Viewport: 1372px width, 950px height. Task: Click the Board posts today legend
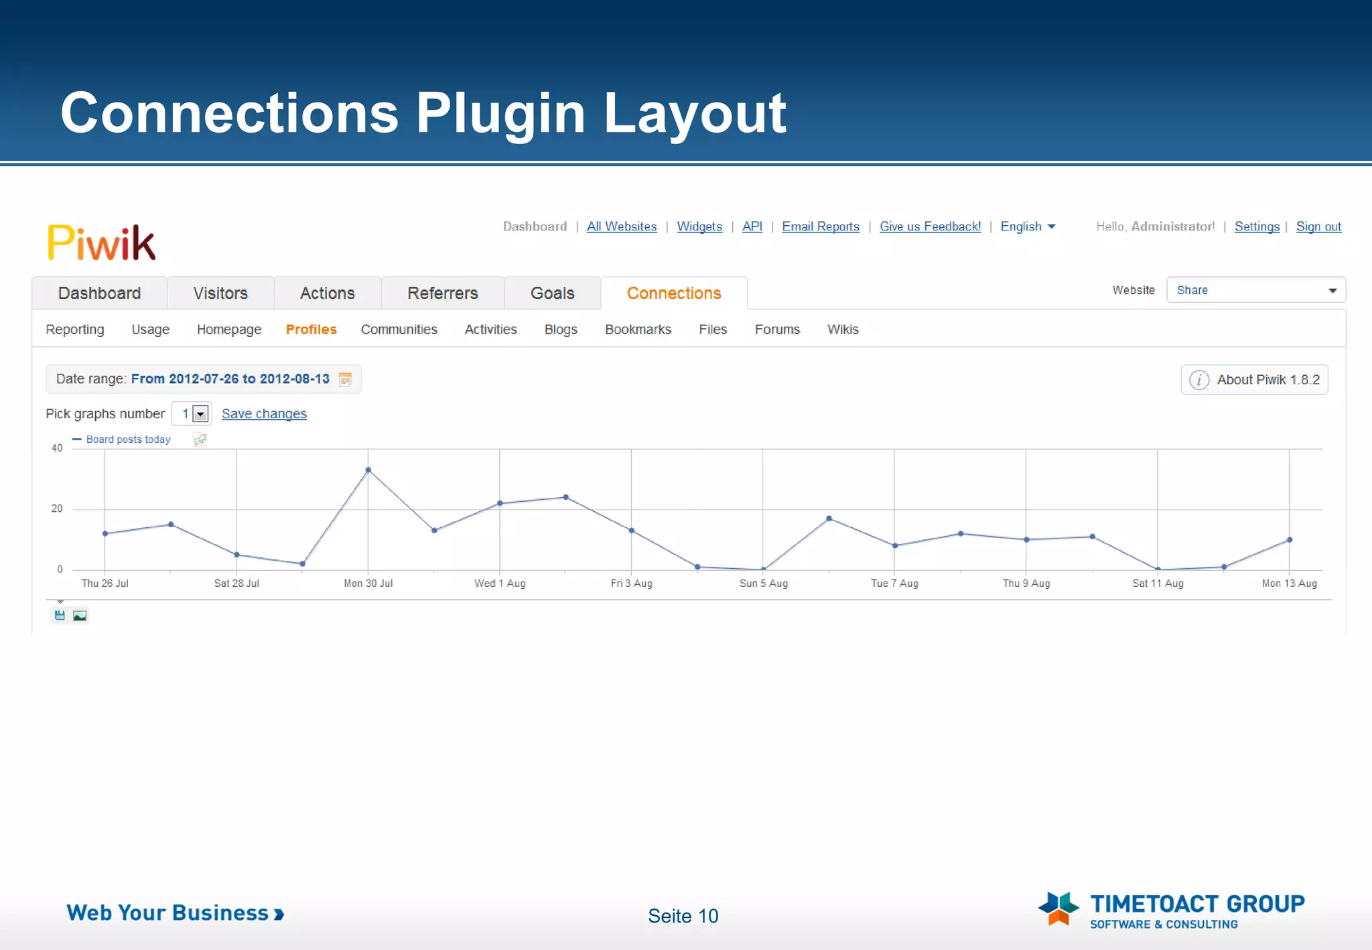[x=128, y=439]
